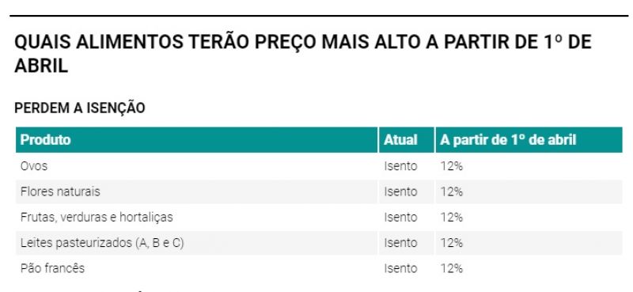
Task: Select the Pão francês row label
Action: coord(52,268)
